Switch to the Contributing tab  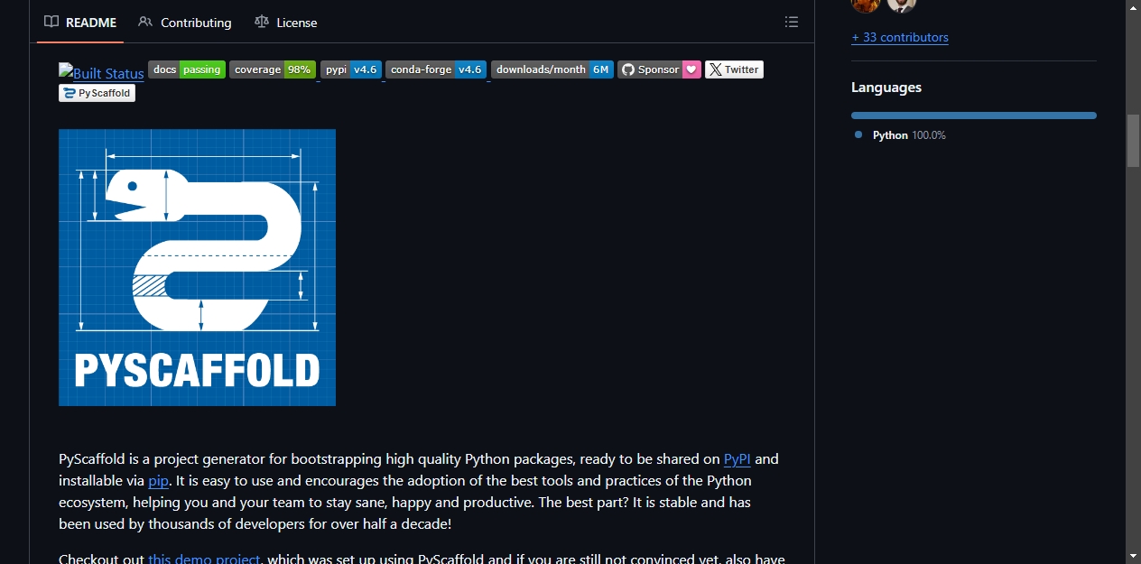(185, 23)
